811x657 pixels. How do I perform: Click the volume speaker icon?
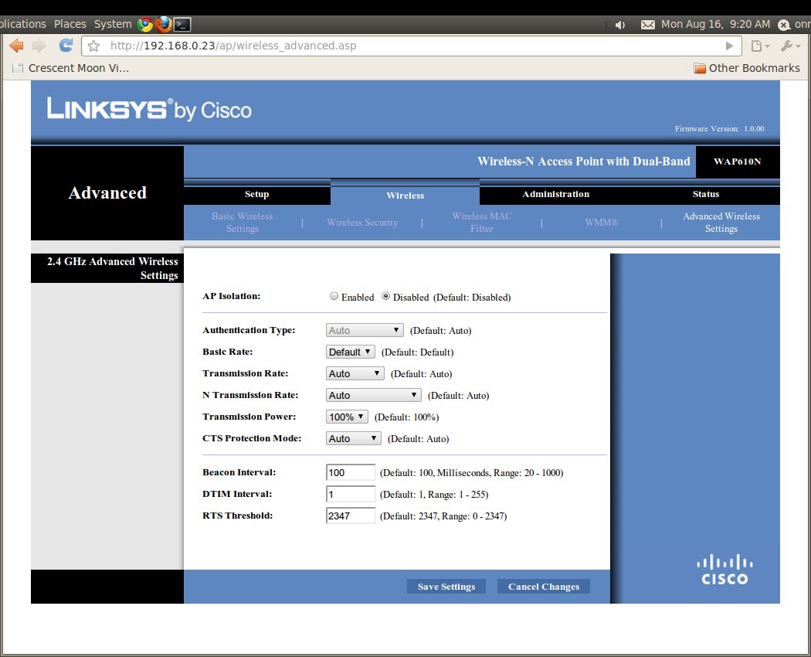pyautogui.click(x=619, y=25)
